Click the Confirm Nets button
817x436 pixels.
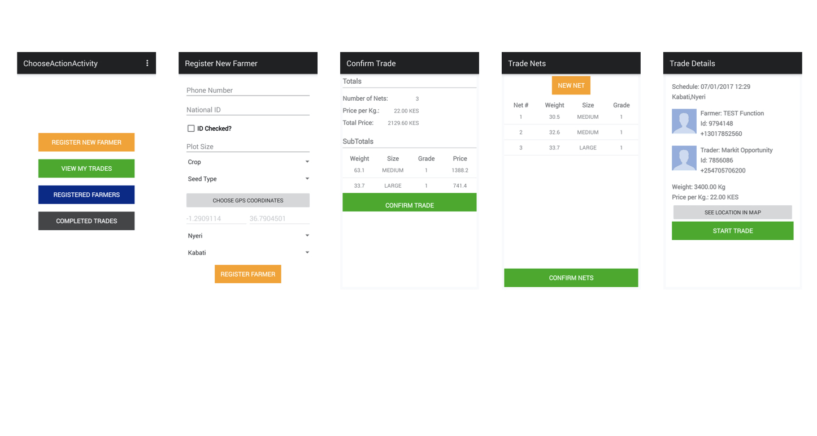571,278
